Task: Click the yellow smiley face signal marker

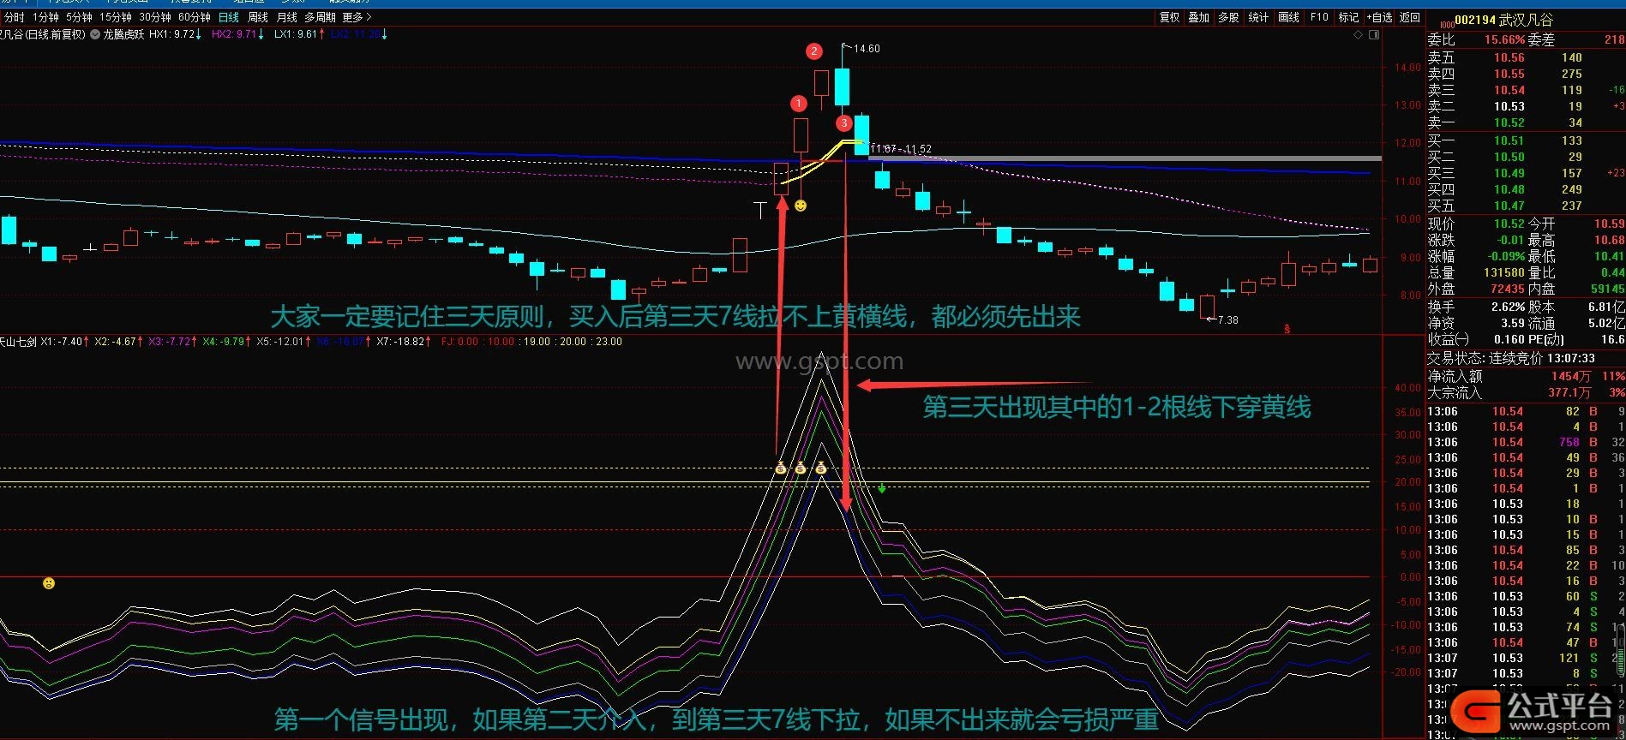Action: tap(801, 206)
